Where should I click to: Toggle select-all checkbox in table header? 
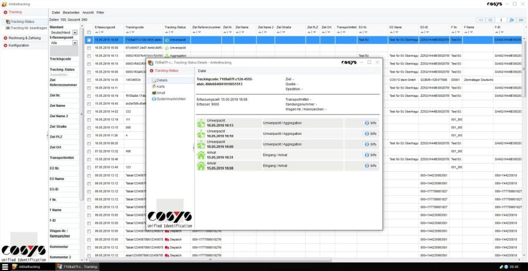point(89,32)
